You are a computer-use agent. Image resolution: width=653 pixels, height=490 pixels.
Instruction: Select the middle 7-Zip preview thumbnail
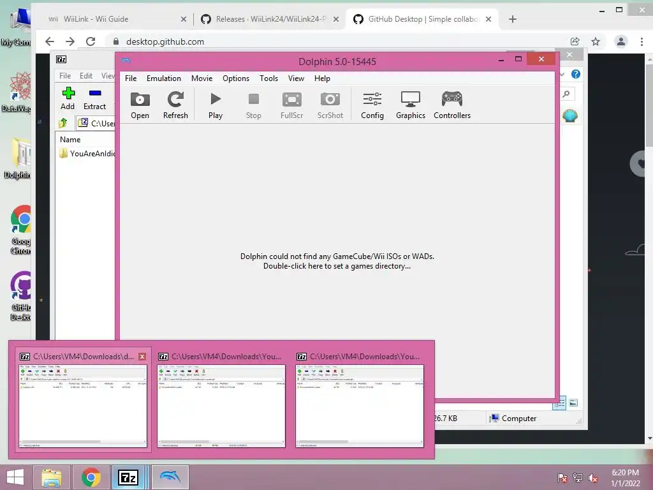coord(221,406)
